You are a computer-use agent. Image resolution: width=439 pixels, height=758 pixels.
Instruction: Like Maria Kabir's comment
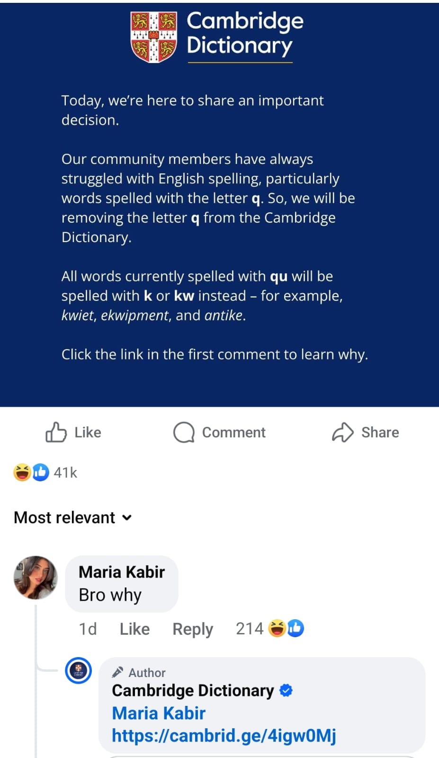coord(134,629)
